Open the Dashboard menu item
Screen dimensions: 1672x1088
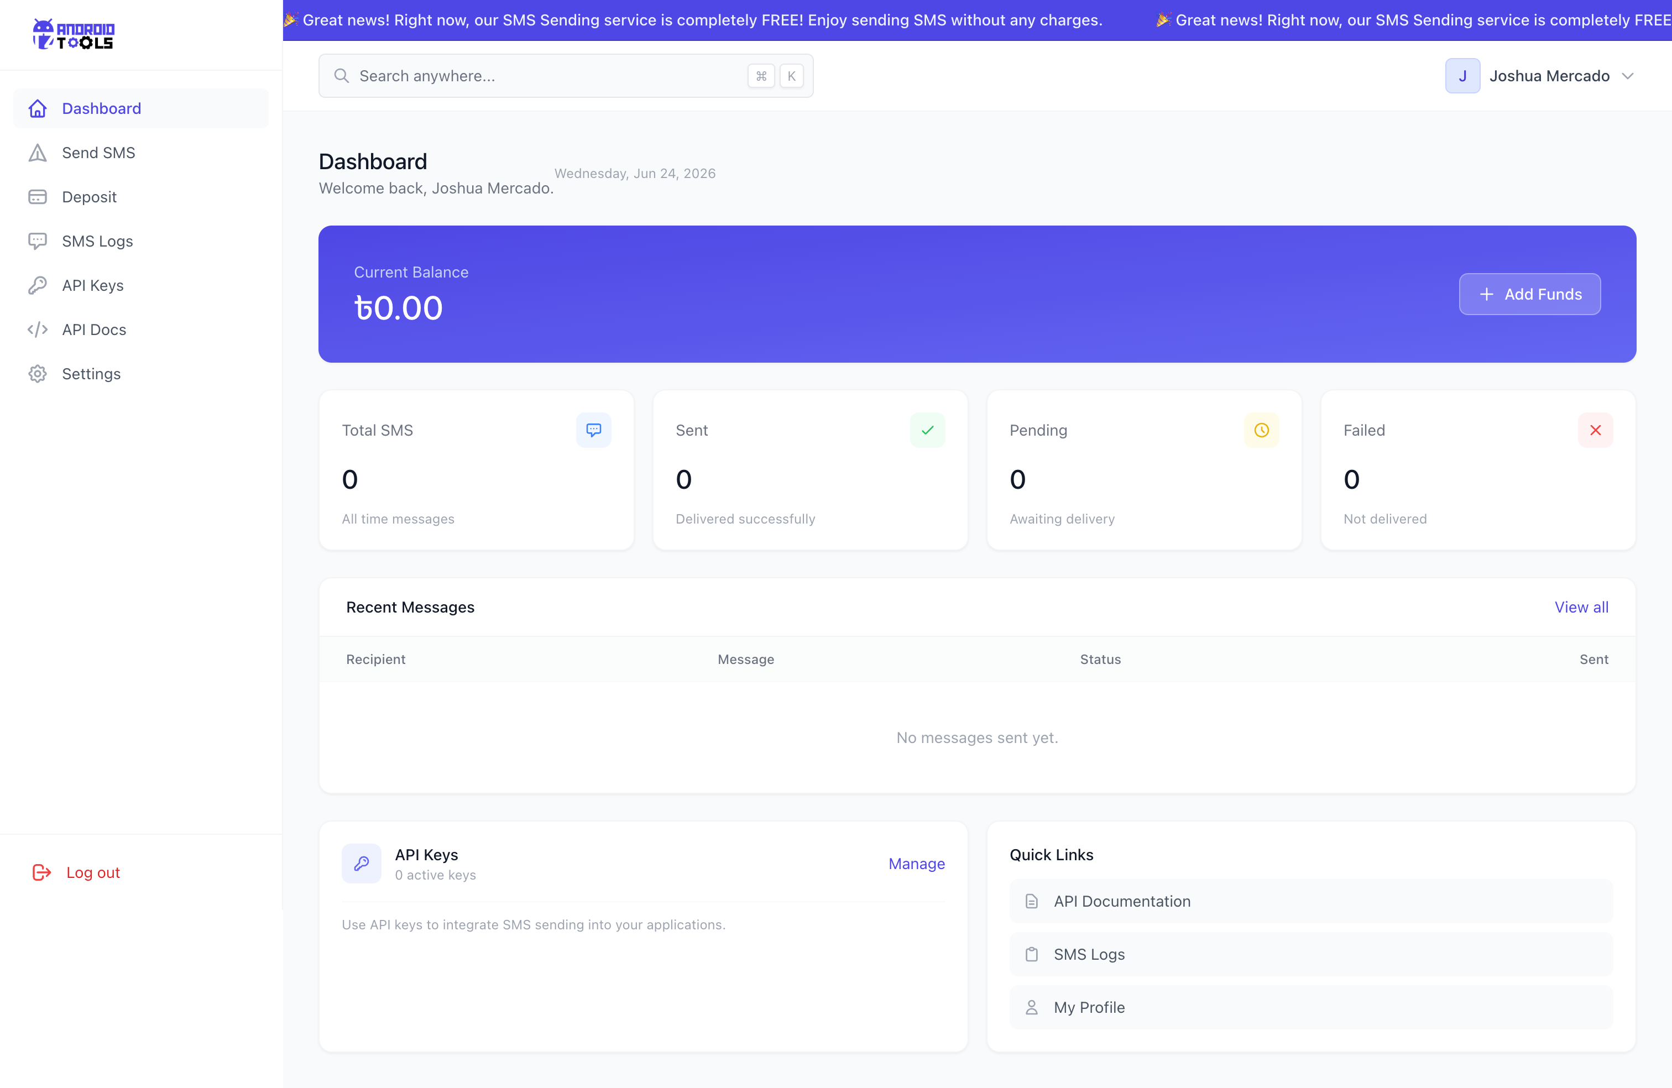click(x=141, y=108)
